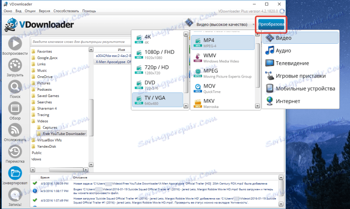Select the Music folder

pos(42,71)
